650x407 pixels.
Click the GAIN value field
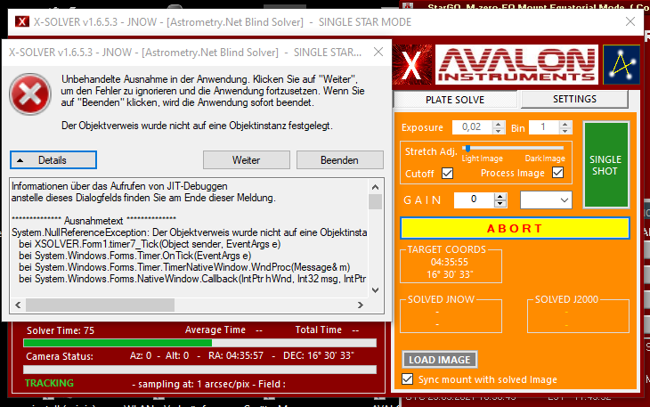[474, 199]
